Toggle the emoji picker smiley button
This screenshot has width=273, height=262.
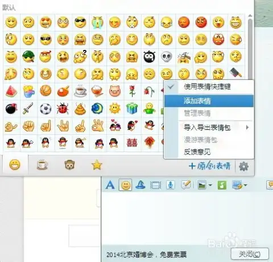[125, 185]
